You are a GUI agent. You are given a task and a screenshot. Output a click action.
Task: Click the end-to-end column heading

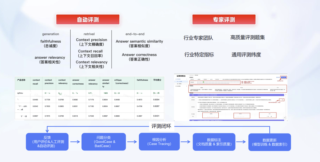click(x=135, y=34)
